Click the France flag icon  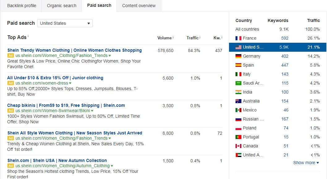coord(238,38)
